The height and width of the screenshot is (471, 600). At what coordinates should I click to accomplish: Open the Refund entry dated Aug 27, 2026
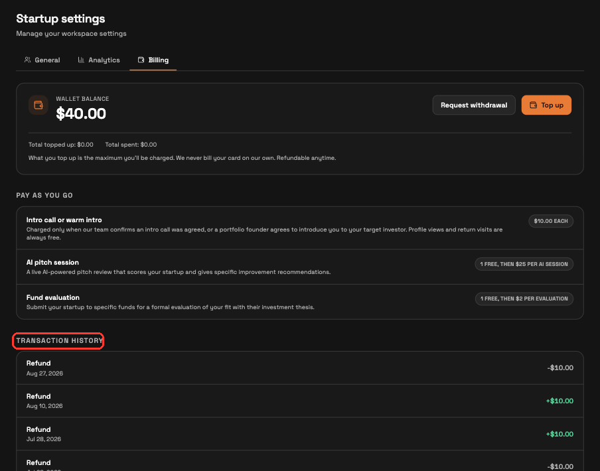(300, 368)
